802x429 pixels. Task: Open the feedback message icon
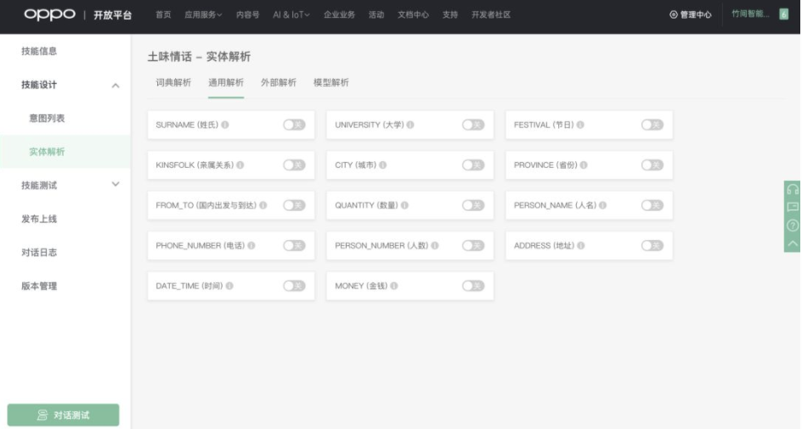coord(792,207)
